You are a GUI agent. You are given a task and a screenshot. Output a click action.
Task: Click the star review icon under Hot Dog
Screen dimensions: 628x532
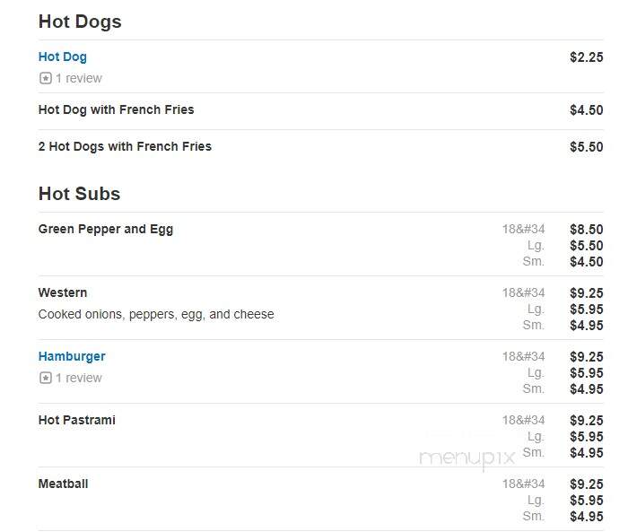tap(46, 78)
